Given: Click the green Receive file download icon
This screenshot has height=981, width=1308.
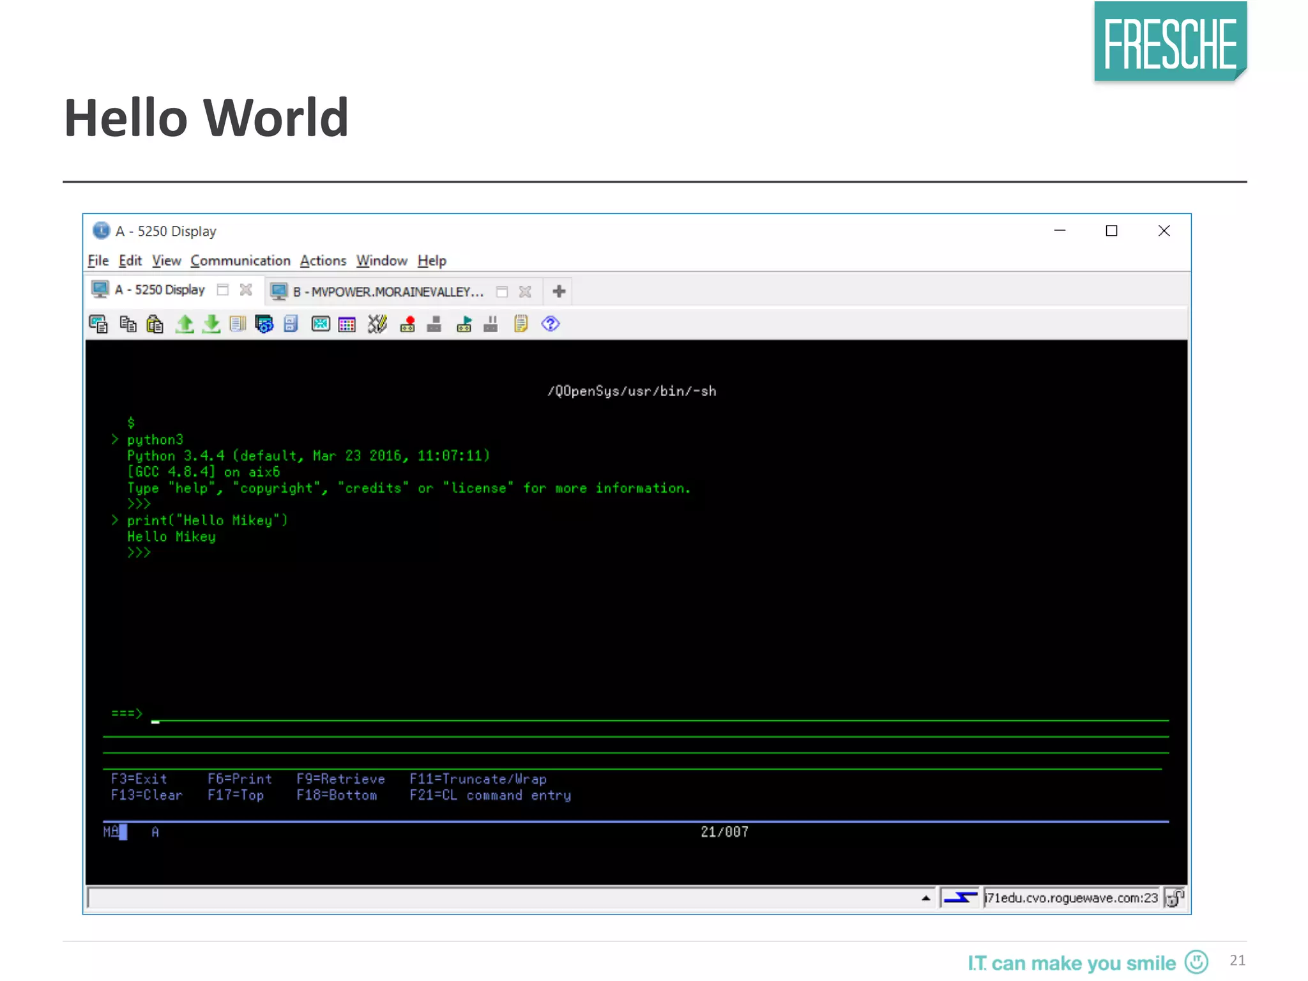Looking at the screenshot, I should [211, 324].
